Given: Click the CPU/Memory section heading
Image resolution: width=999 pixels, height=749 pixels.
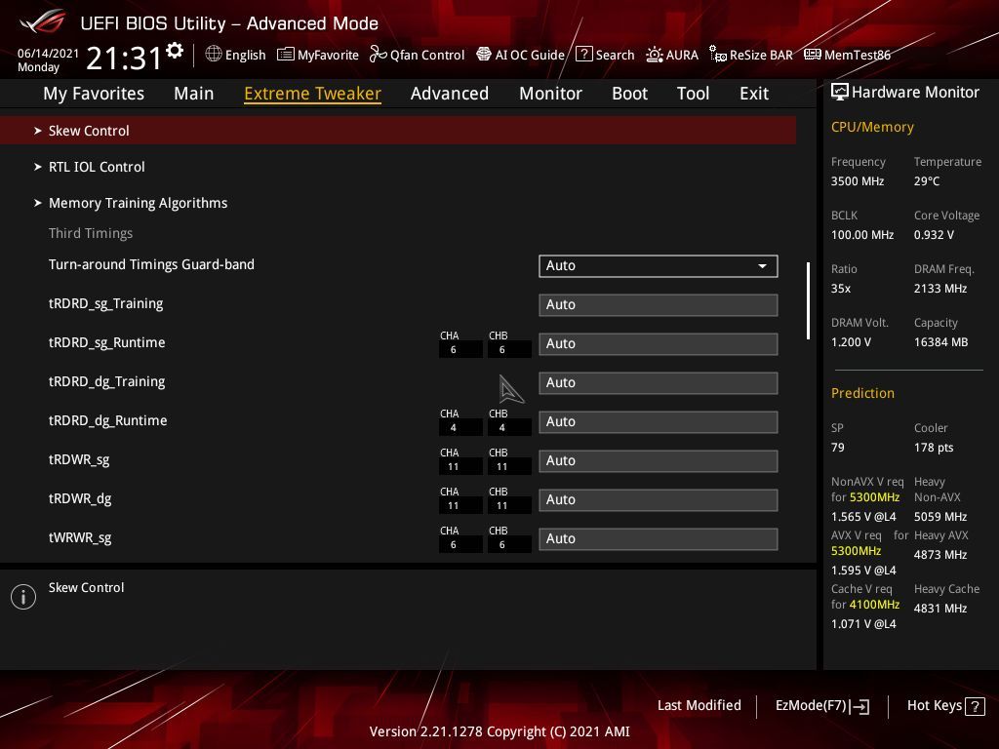Looking at the screenshot, I should [x=872, y=127].
